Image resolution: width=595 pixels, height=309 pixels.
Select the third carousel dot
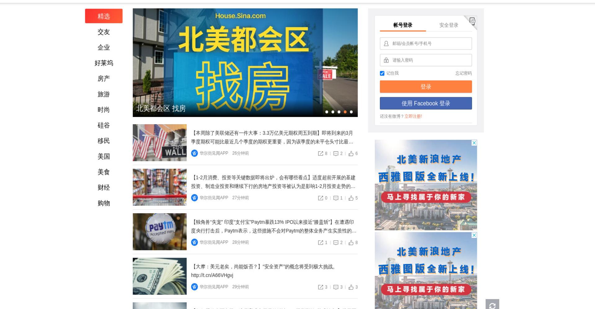pyautogui.click(x=339, y=112)
